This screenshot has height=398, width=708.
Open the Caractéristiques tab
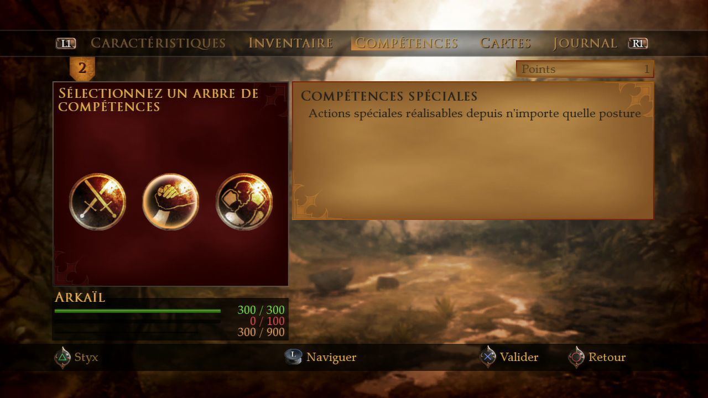click(x=158, y=43)
